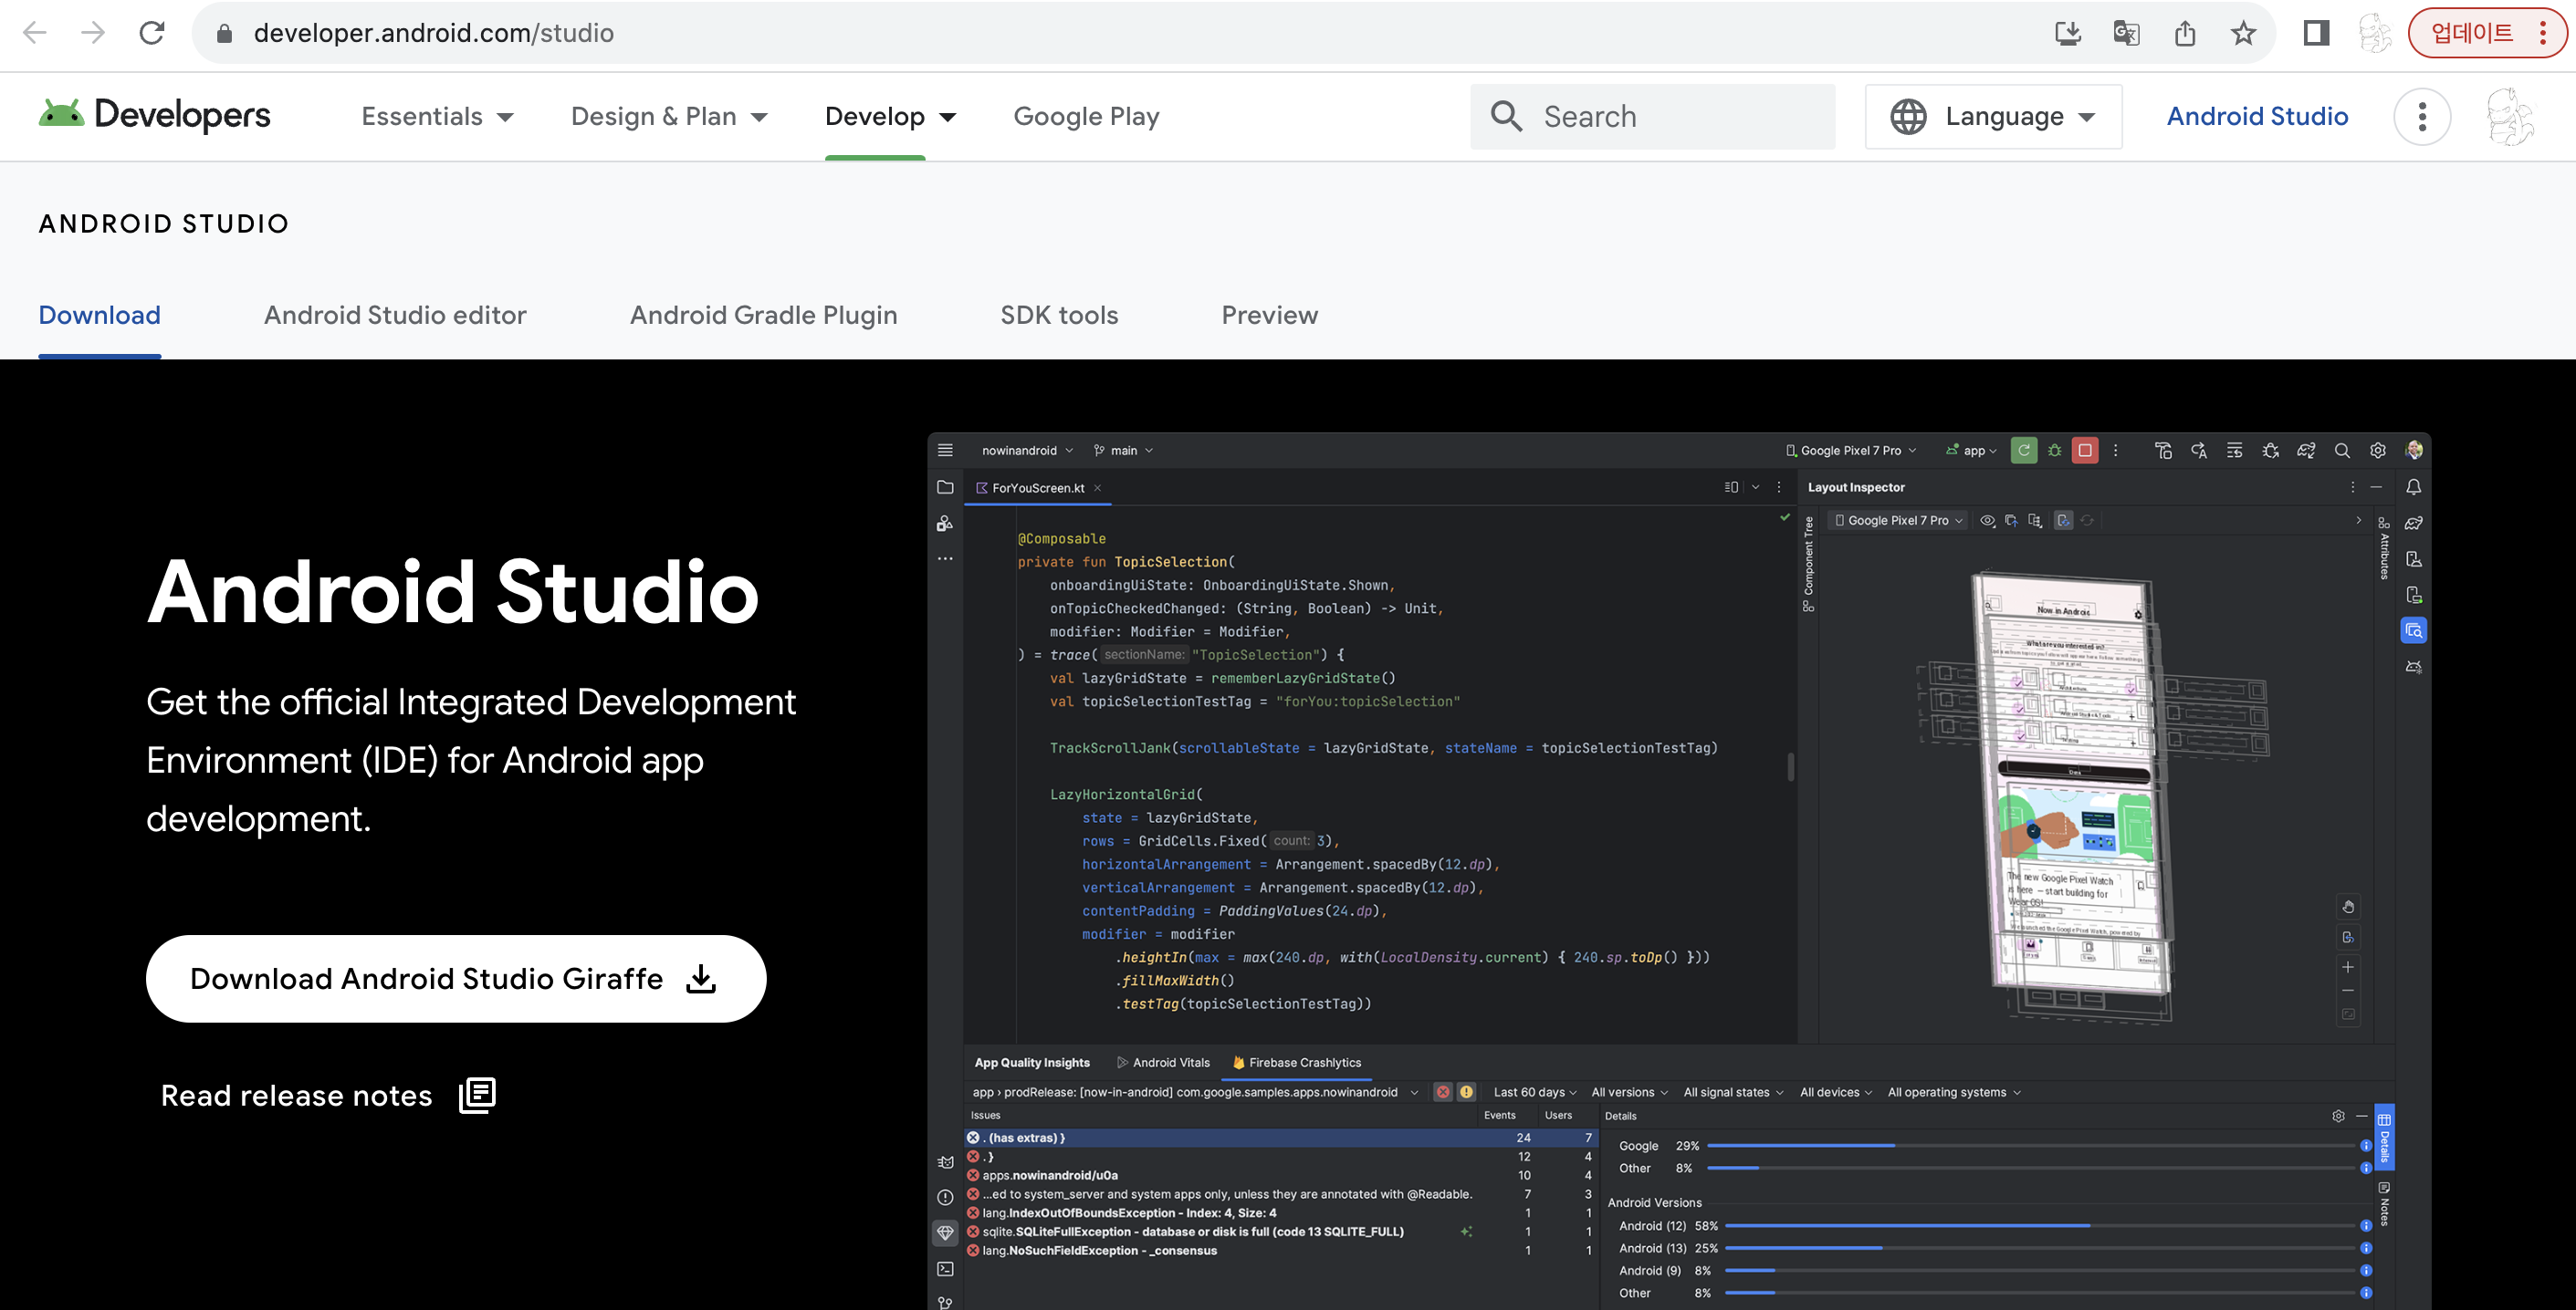Toggle the browser side panel icon

tap(2316, 33)
